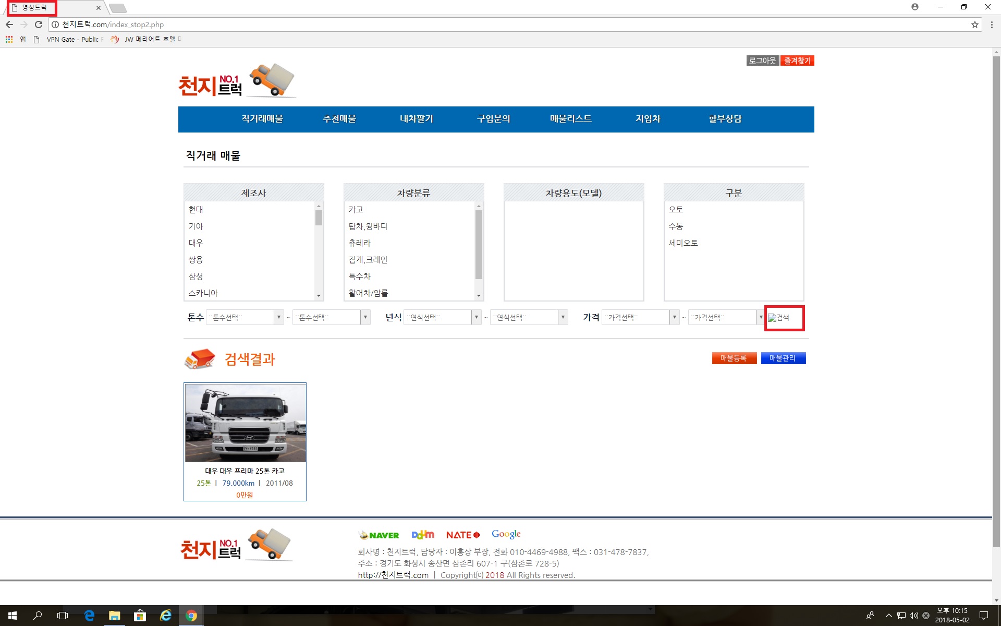Click manufacturer list scroll-down arrow
The image size is (1001, 626).
click(x=319, y=296)
